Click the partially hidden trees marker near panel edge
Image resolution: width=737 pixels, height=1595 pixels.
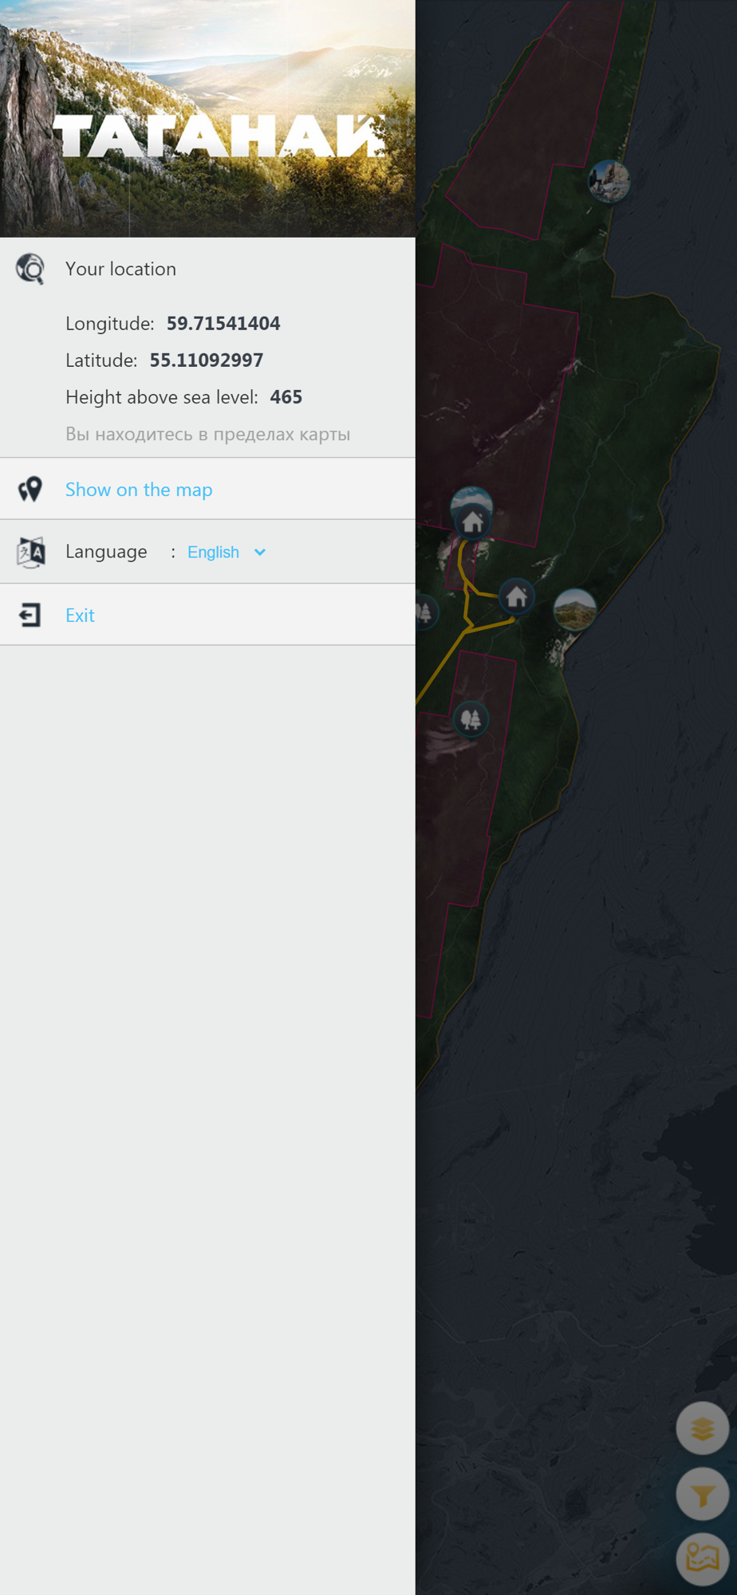point(426,612)
